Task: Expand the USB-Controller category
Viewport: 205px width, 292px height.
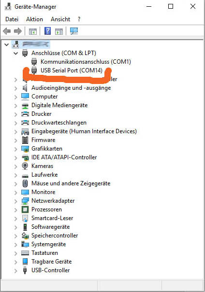Action: coord(15,271)
